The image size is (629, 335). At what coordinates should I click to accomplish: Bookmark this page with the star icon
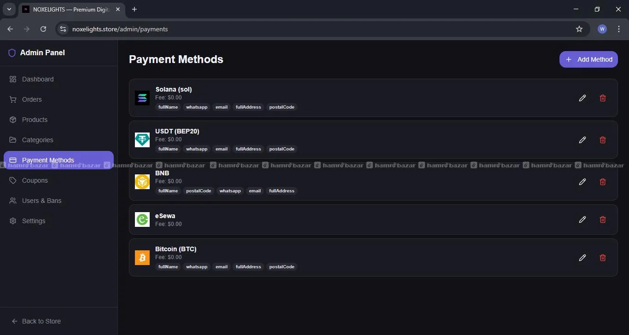[x=579, y=29]
